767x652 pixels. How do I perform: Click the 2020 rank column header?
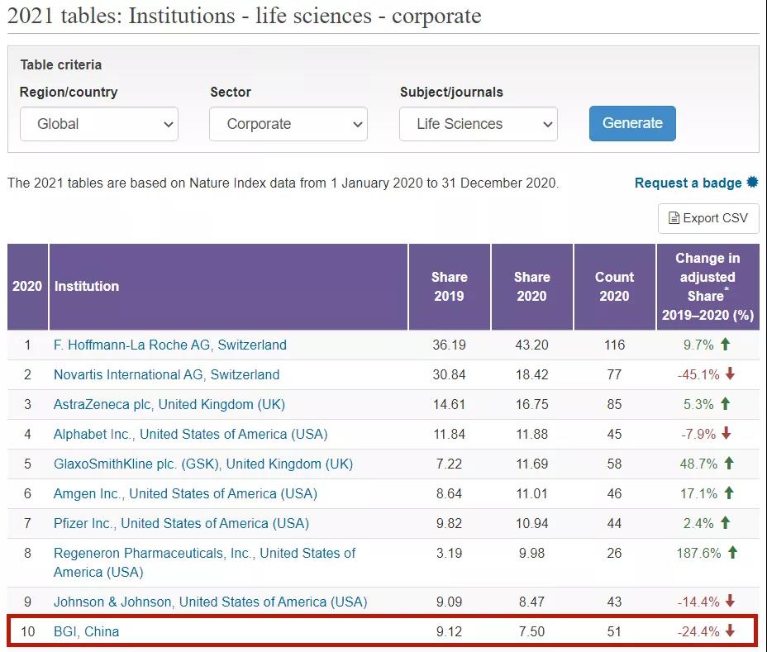(x=27, y=287)
